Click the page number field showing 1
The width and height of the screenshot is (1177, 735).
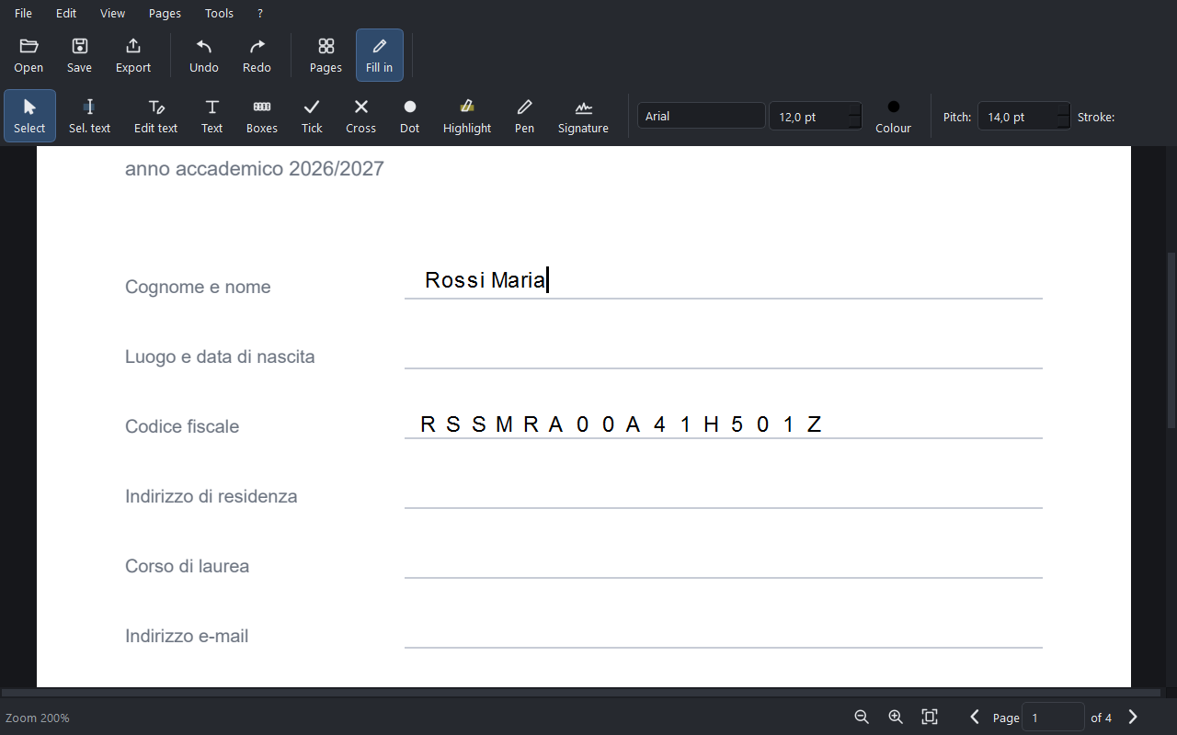pos(1053,718)
